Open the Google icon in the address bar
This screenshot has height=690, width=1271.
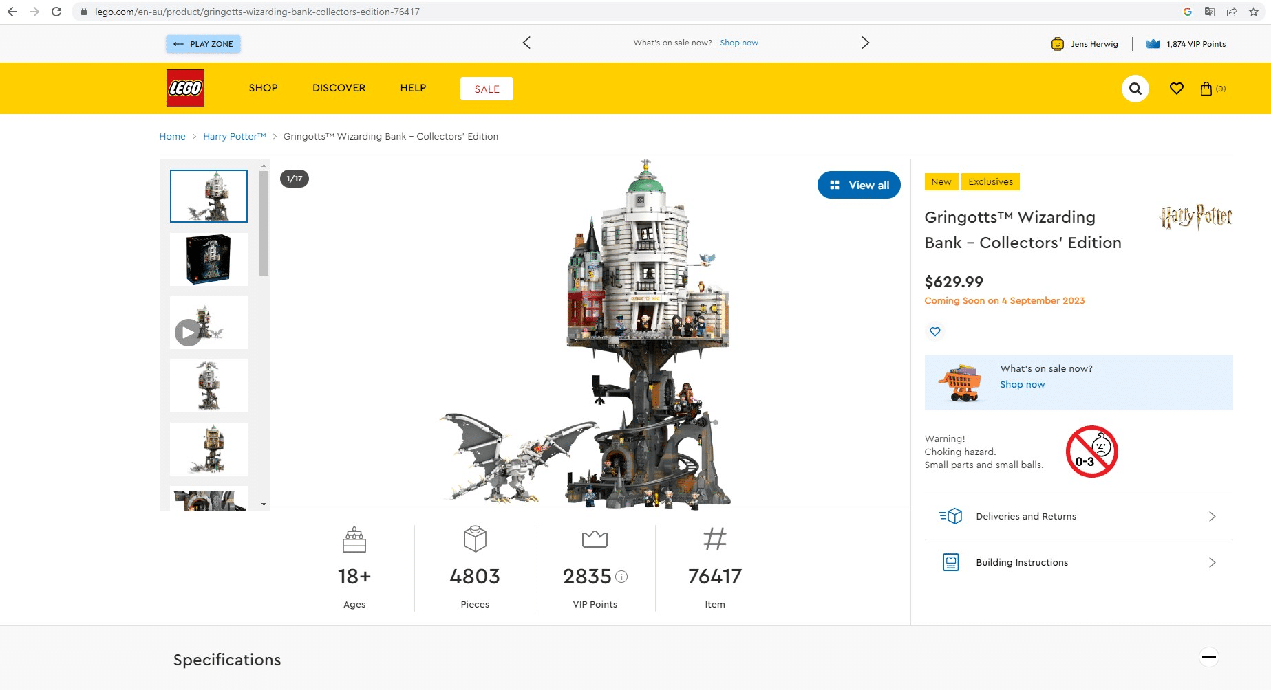pyautogui.click(x=1187, y=12)
